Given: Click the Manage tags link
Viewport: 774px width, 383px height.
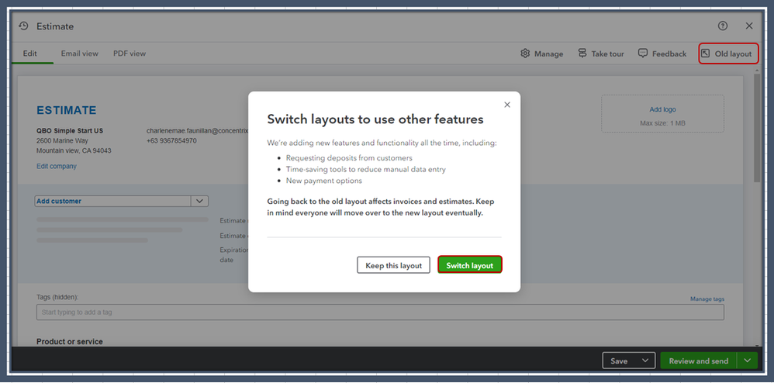Looking at the screenshot, I should click(707, 298).
